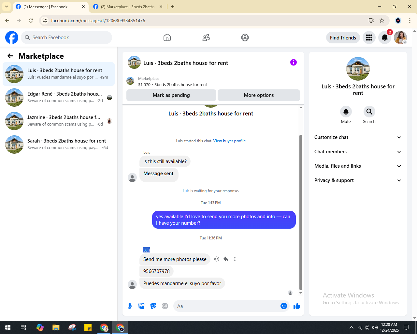This screenshot has height=334, width=417.
Task: Record a voice clip with microphone icon
Action: (x=130, y=306)
